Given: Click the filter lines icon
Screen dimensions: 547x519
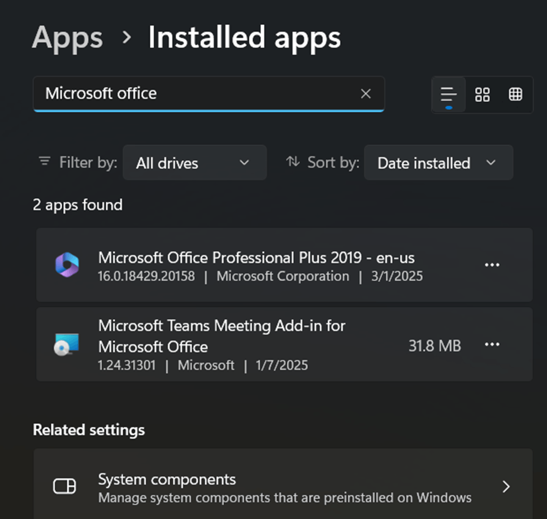Looking at the screenshot, I should (x=44, y=162).
